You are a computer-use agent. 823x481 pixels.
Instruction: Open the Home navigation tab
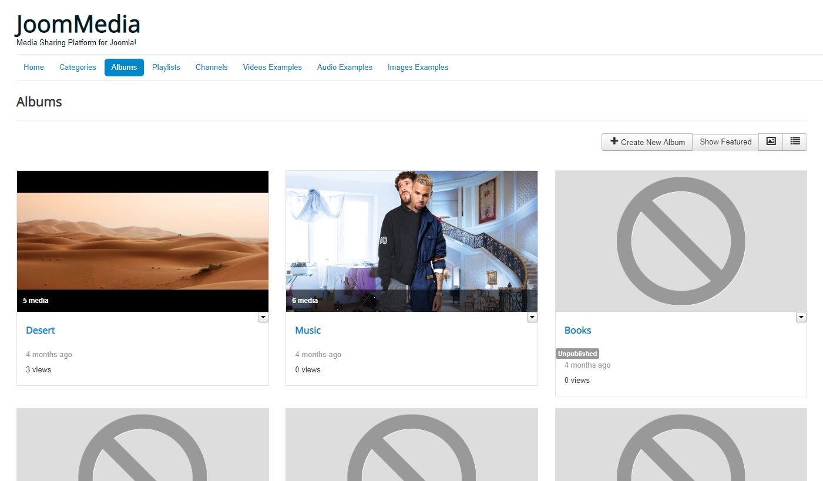33,68
